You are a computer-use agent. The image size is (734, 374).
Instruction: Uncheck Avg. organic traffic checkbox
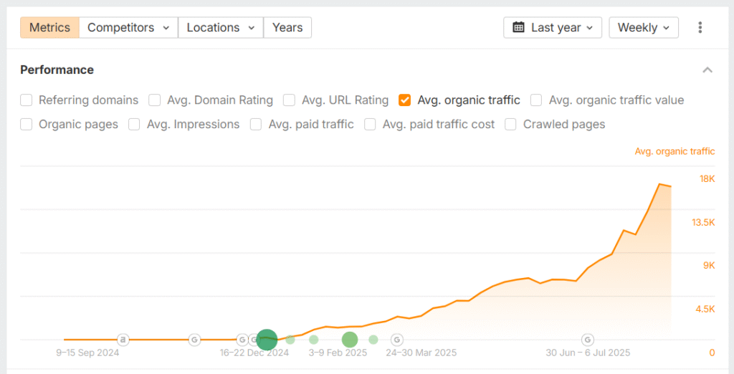point(405,100)
